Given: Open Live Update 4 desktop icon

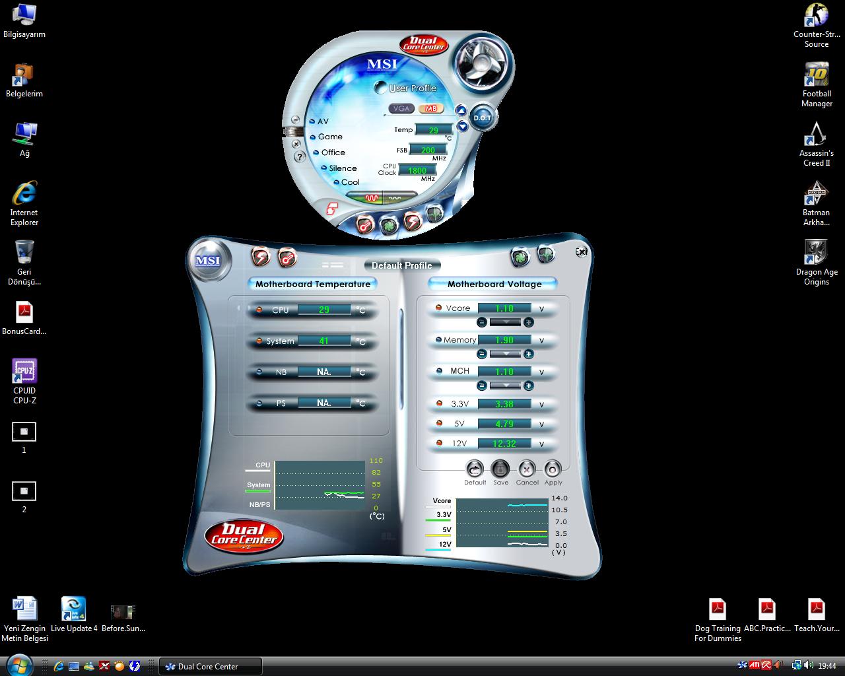Looking at the screenshot, I should coord(74,614).
